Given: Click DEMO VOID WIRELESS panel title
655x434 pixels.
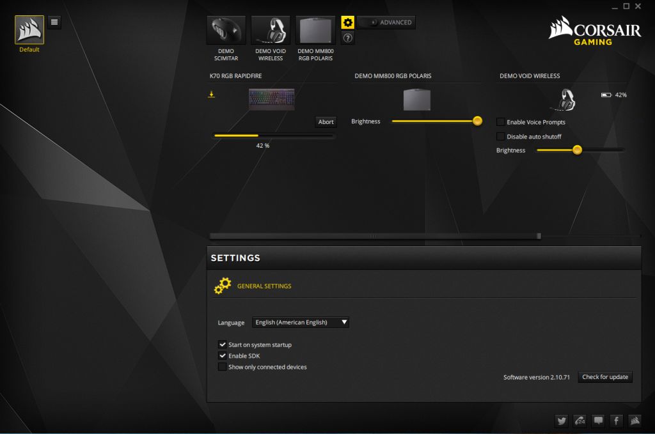Looking at the screenshot, I should click(x=530, y=76).
